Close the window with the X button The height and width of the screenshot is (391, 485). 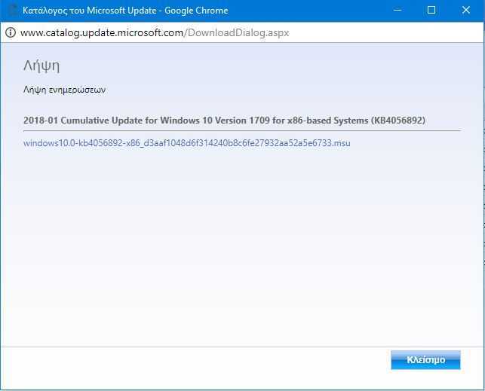pos(466,11)
